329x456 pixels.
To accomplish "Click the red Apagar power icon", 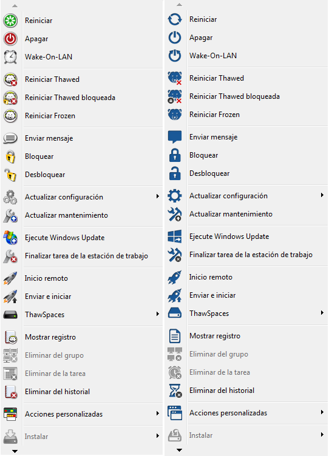I will coord(10,39).
